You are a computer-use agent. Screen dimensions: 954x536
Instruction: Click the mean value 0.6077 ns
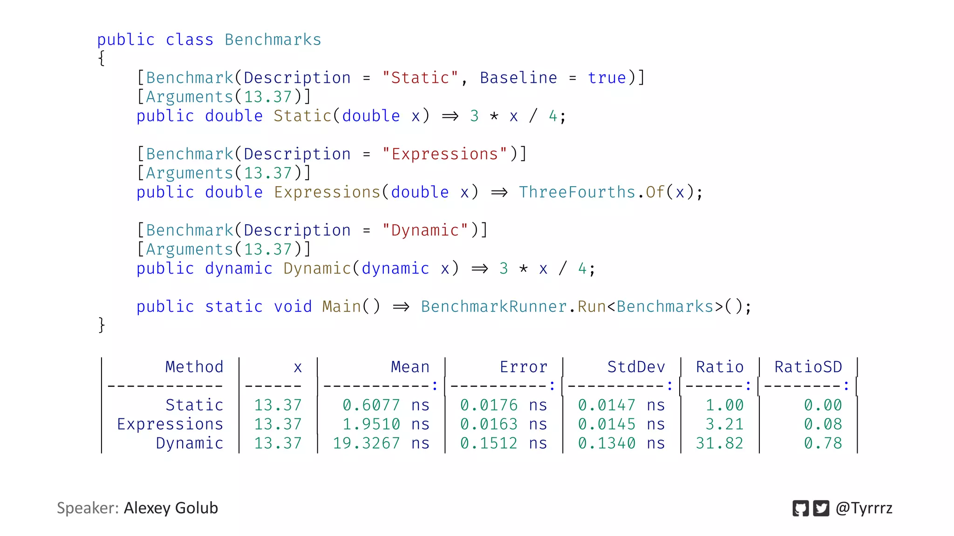coord(386,405)
